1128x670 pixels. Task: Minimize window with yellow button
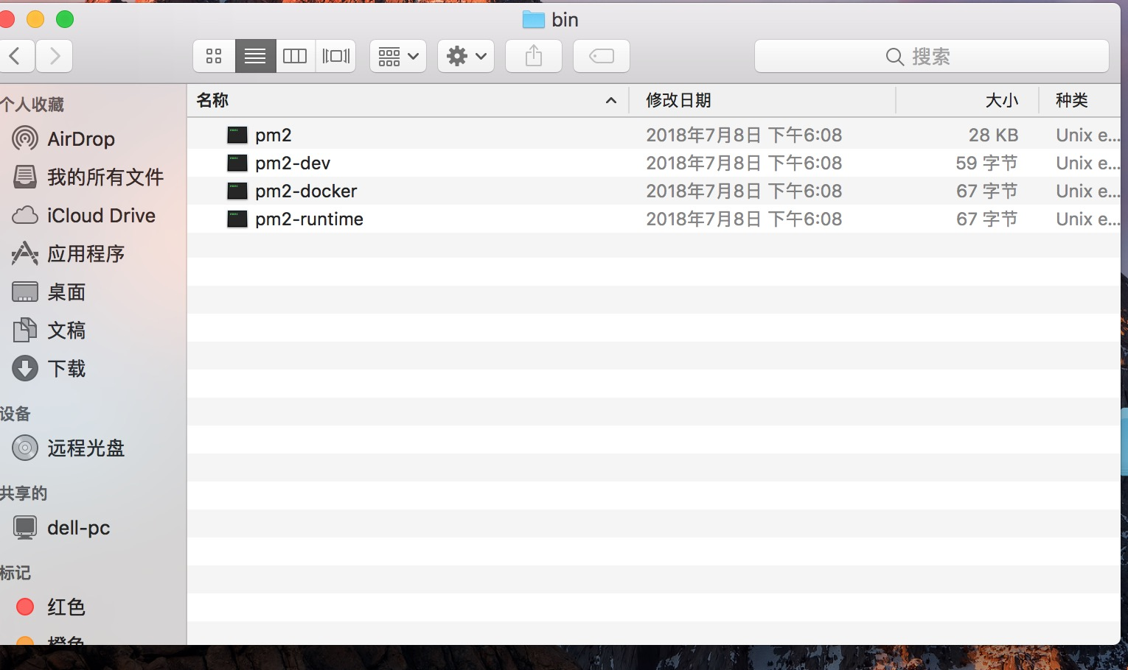pos(35,19)
